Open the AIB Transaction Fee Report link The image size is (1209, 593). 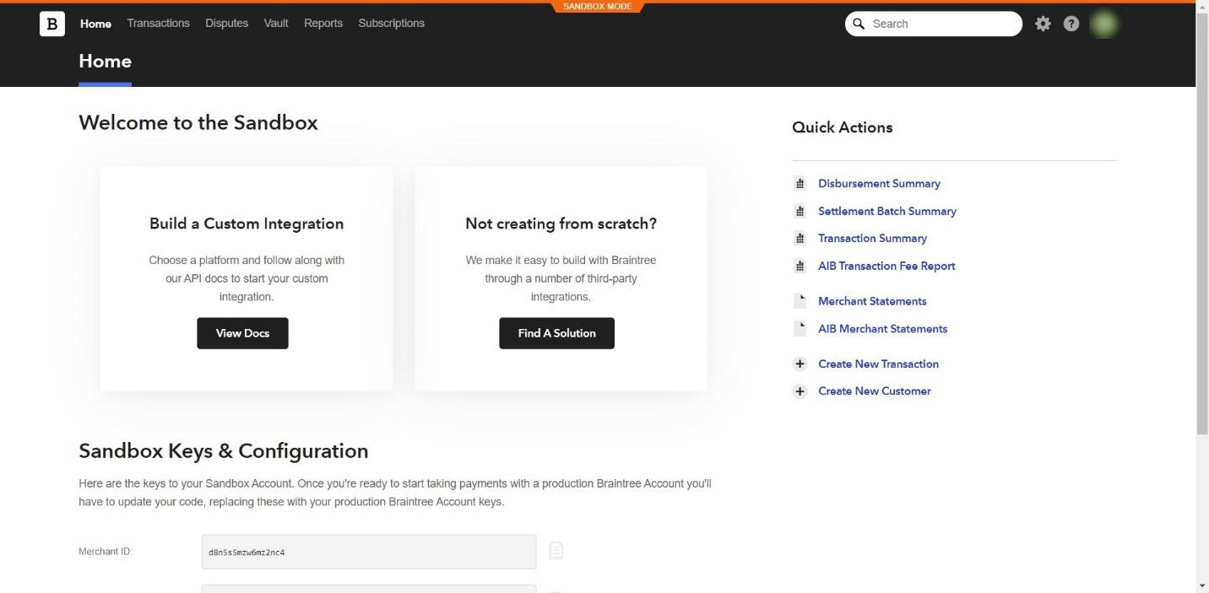pyautogui.click(x=886, y=266)
